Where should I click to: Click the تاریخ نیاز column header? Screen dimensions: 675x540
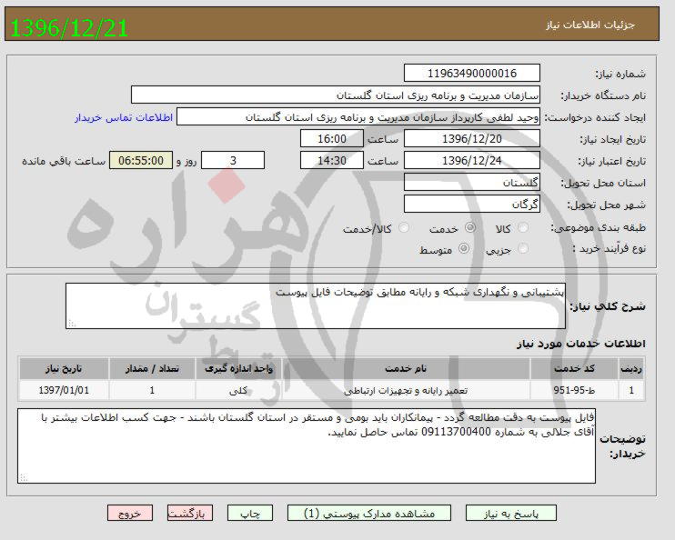tap(64, 369)
